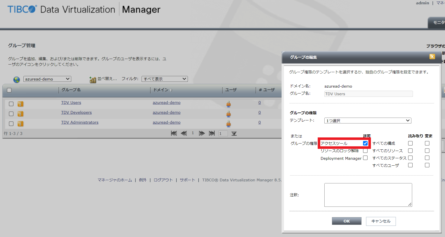
Task: Open the TDV Administrators group link
Action: tap(80, 122)
